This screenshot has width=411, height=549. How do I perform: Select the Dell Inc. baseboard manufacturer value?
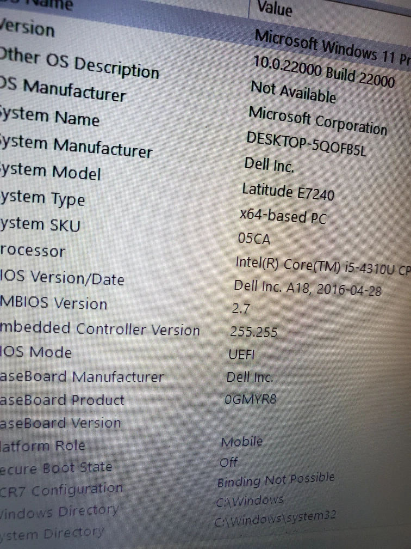click(x=250, y=377)
